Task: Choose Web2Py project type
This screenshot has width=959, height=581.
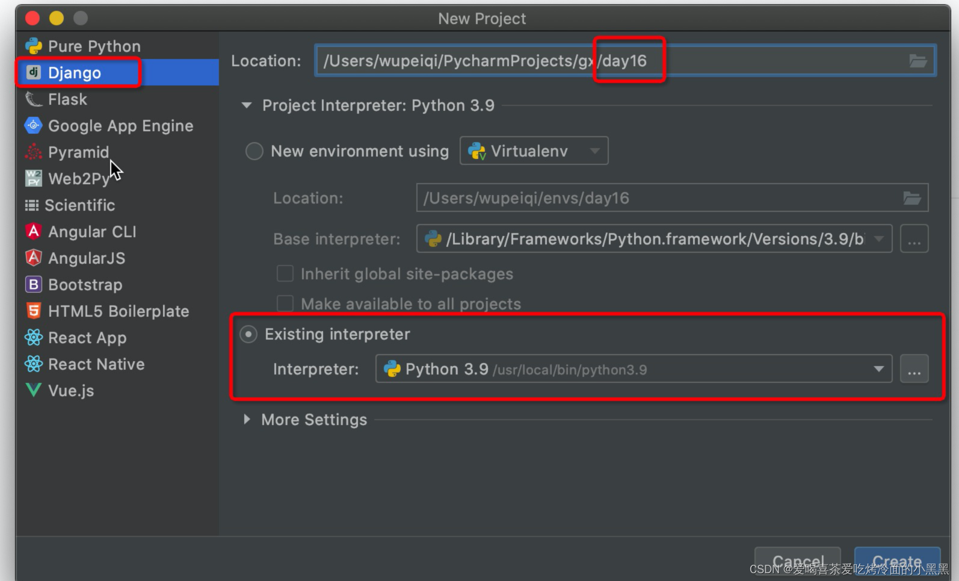Action: click(79, 179)
